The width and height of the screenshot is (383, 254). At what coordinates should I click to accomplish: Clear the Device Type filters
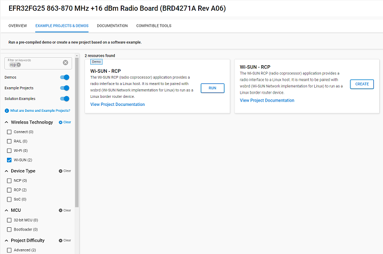coord(65,171)
